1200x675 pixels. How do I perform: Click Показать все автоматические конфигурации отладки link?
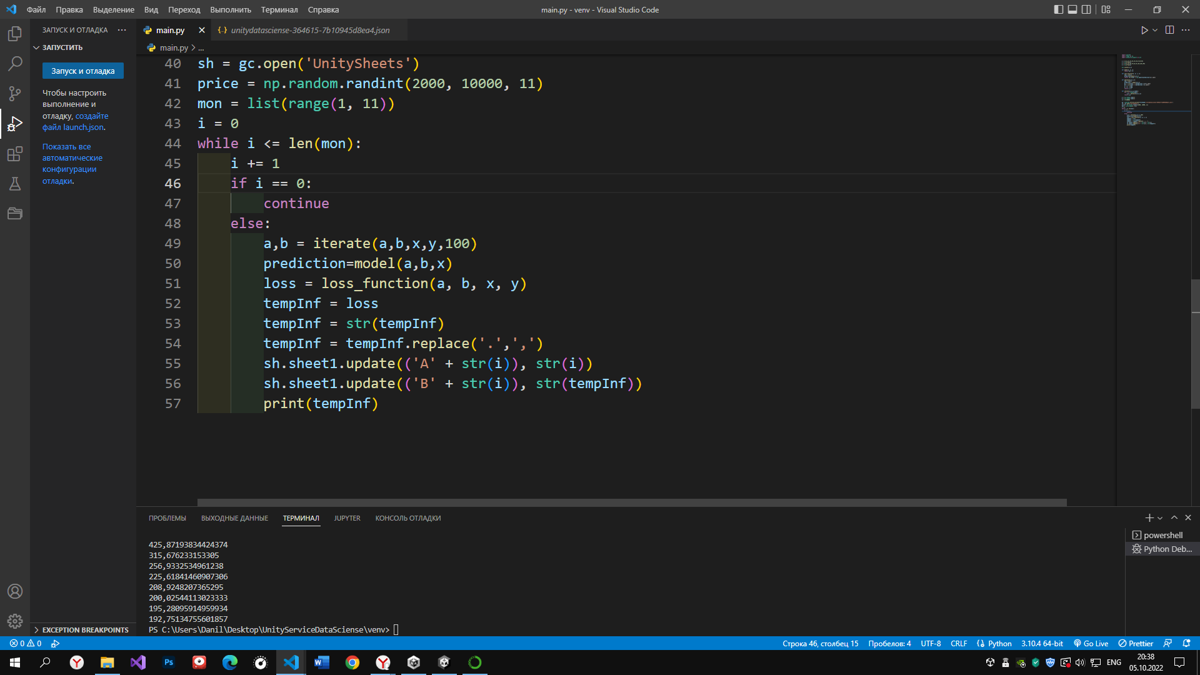click(72, 164)
